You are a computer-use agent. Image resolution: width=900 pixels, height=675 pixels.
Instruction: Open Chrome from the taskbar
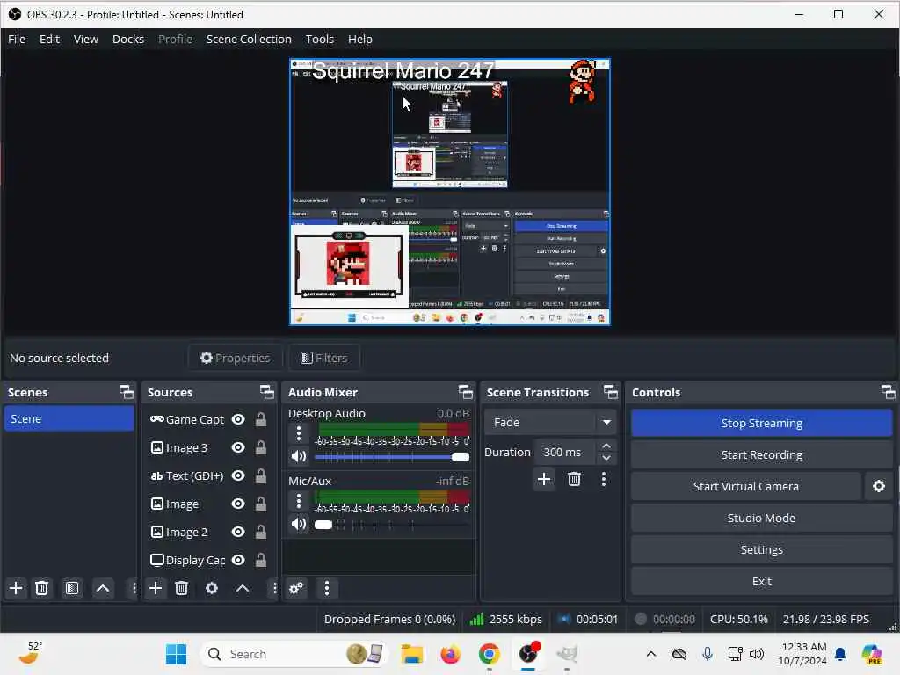coord(489,654)
